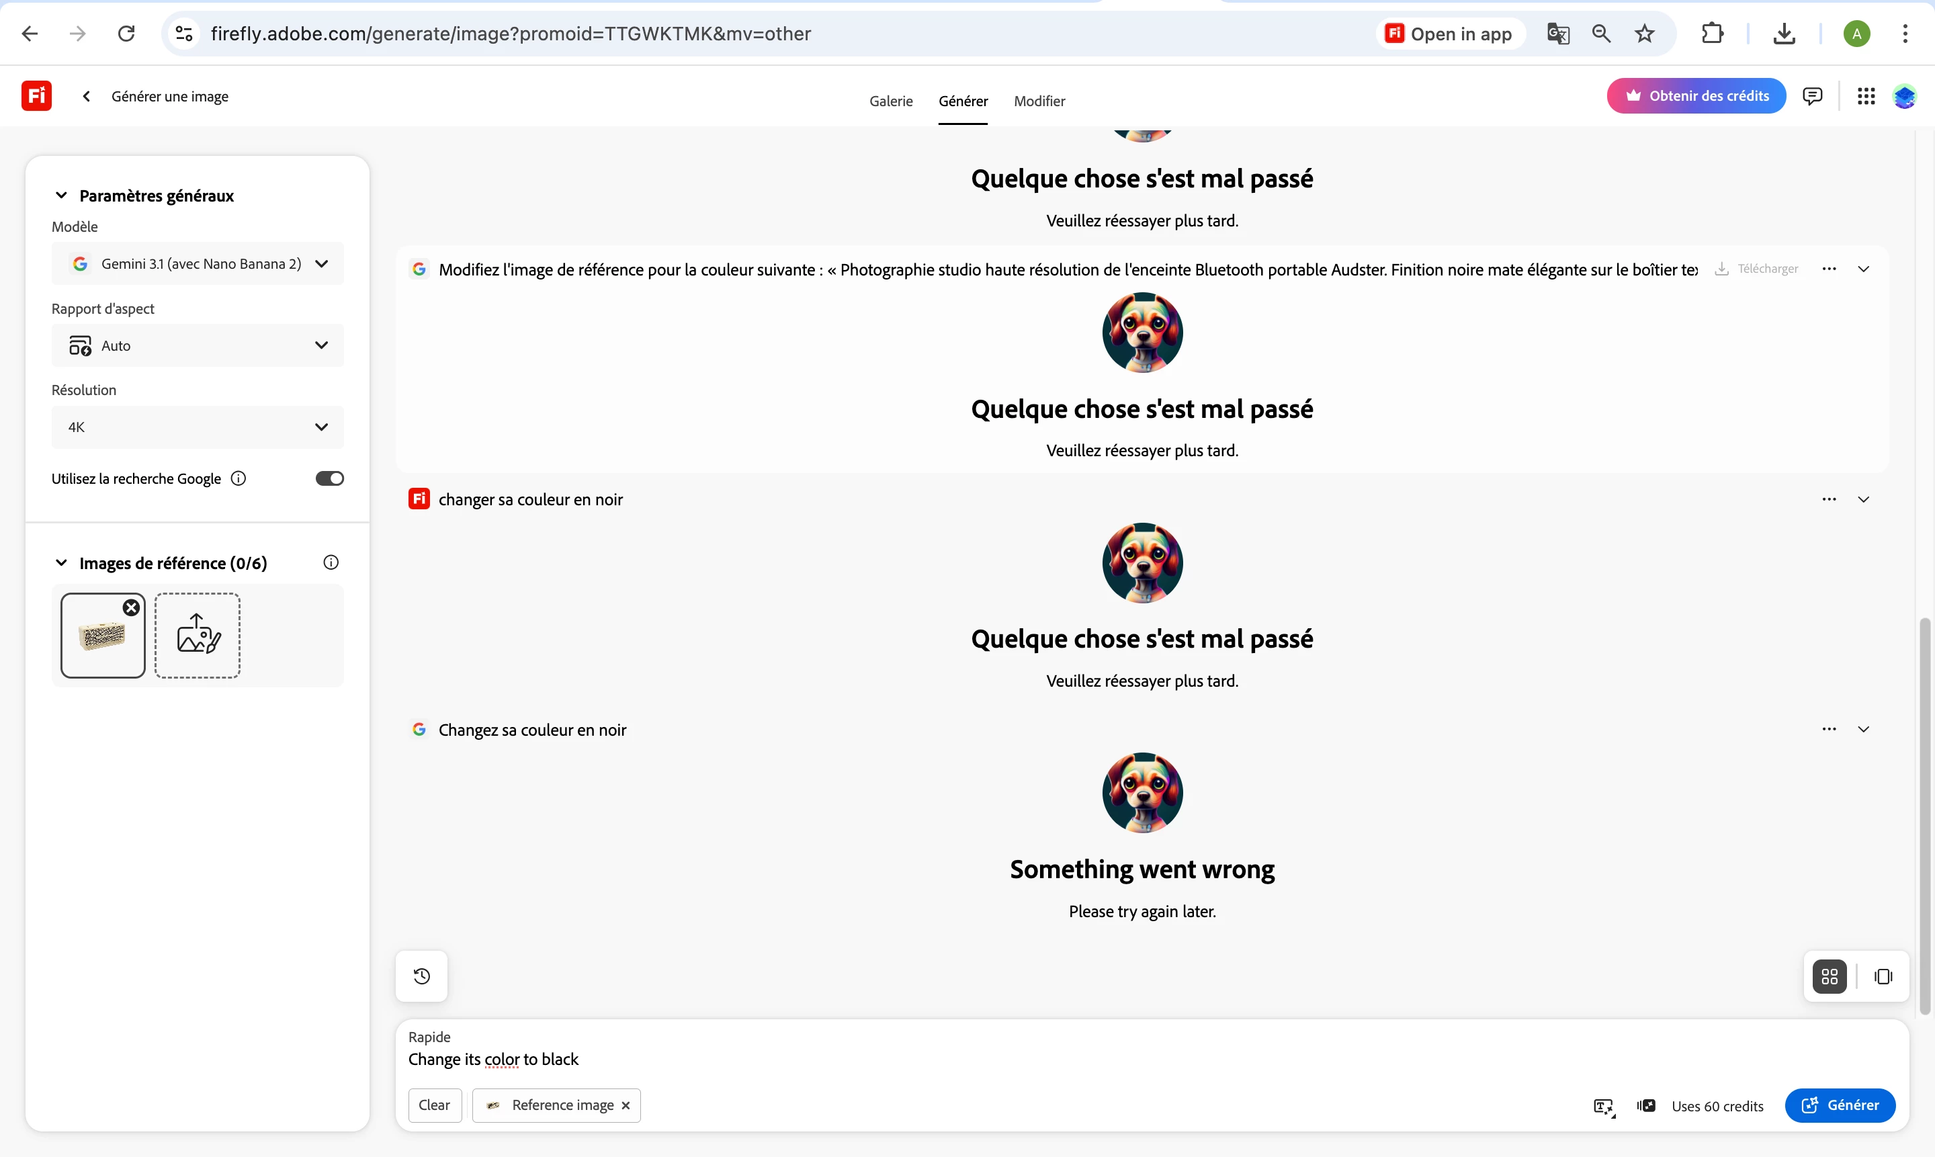Remove the speaker reference image thumbnail
Screen dimensions: 1935x1157
pyautogui.click(x=132, y=607)
